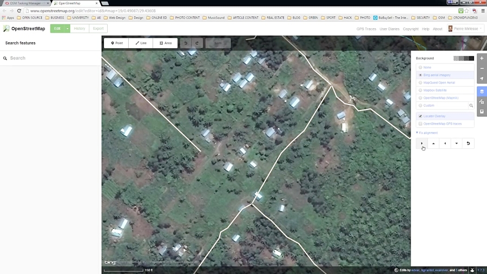Open the map data panel icon
Viewport: 487px width, 274px height.
[482, 102]
